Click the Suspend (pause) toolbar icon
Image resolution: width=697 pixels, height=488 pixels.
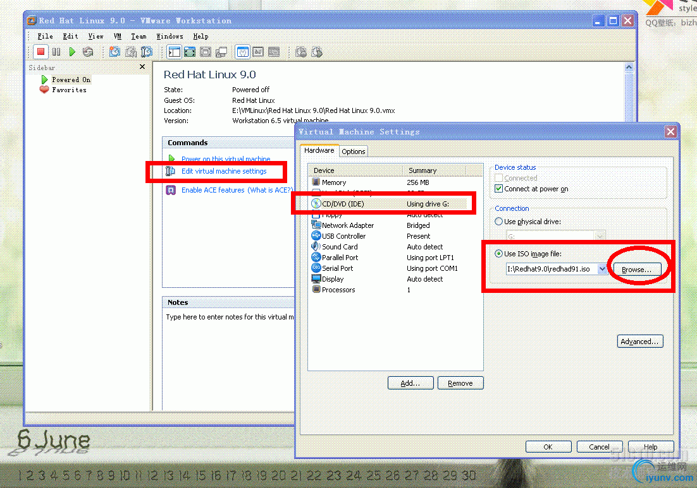56,52
